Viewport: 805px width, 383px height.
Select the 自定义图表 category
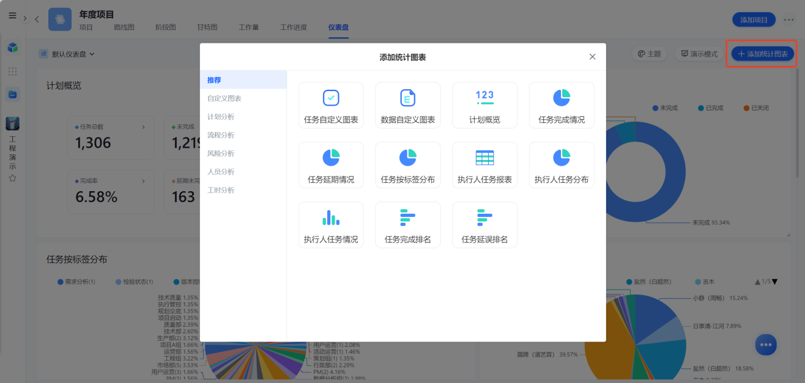coord(243,98)
